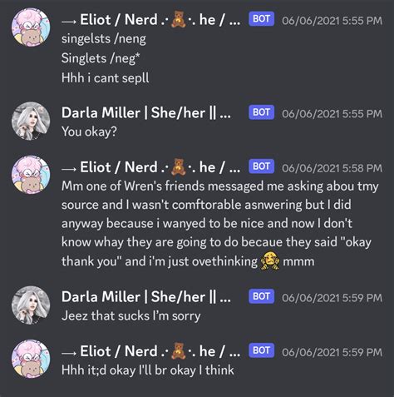Click the 06/06/2021 5:58 PM timestamp
Screen dimensions: 394x397
coord(332,168)
